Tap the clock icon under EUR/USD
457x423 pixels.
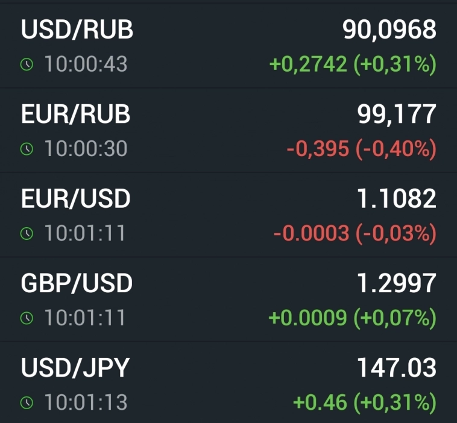pyautogui.click(x=27, y=233)
